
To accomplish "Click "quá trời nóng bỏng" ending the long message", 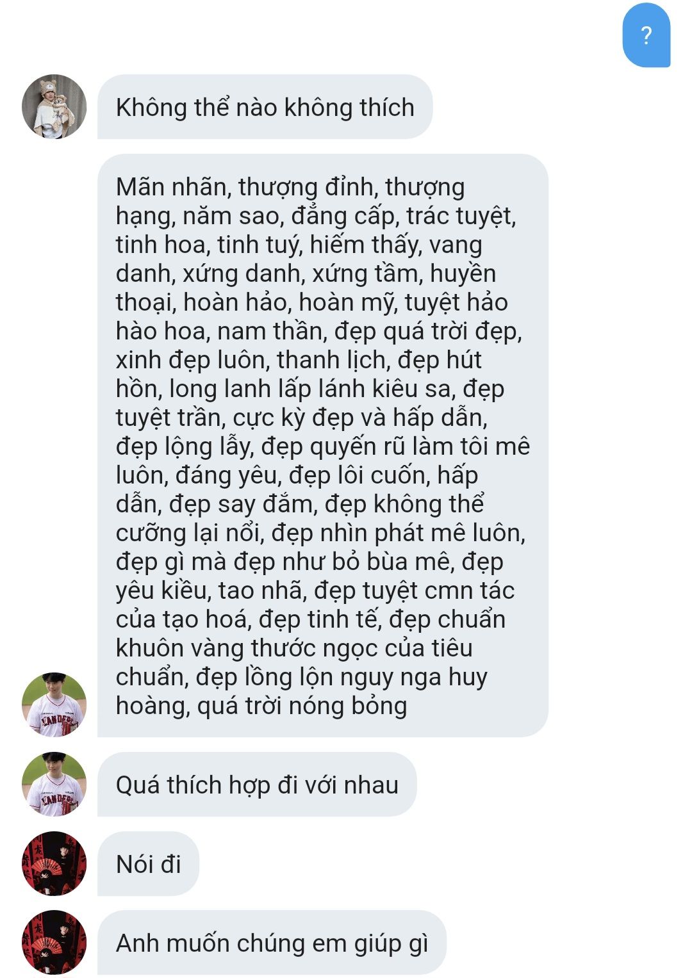I will click(x=302, y=706).
